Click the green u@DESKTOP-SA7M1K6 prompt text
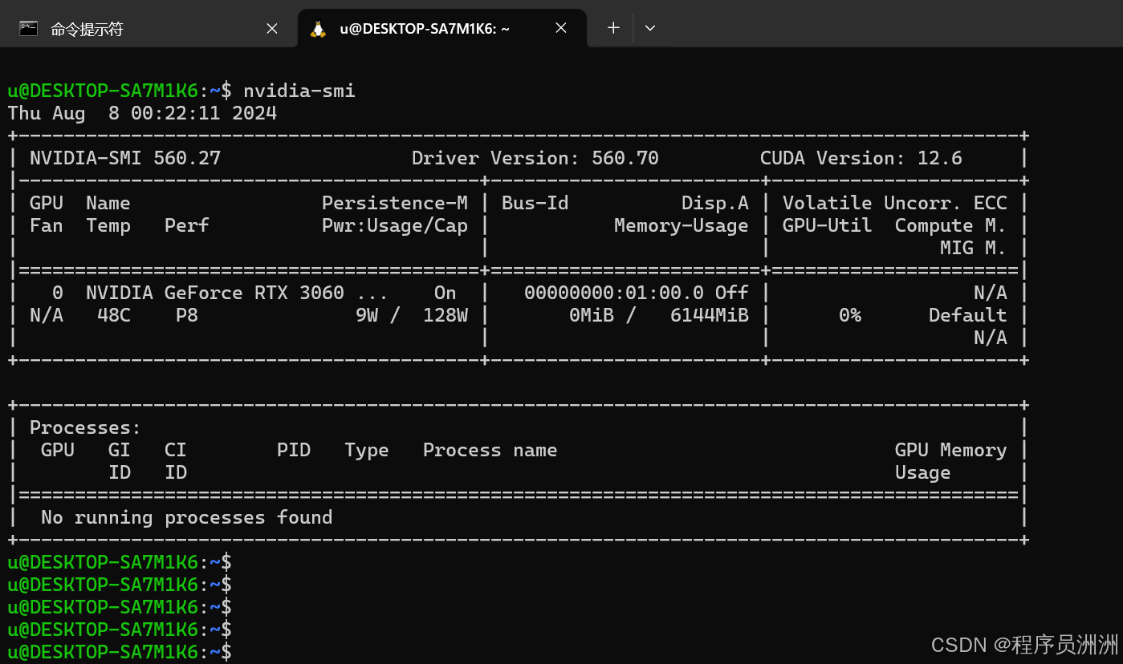This screenshot has width=1123, height=664. pos(103,90)
